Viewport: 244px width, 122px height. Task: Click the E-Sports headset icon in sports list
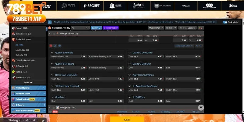pos(13,66)
